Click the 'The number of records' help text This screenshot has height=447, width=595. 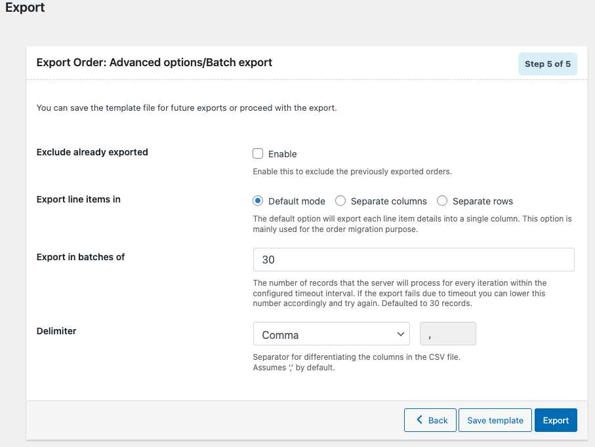pos(400,293)
